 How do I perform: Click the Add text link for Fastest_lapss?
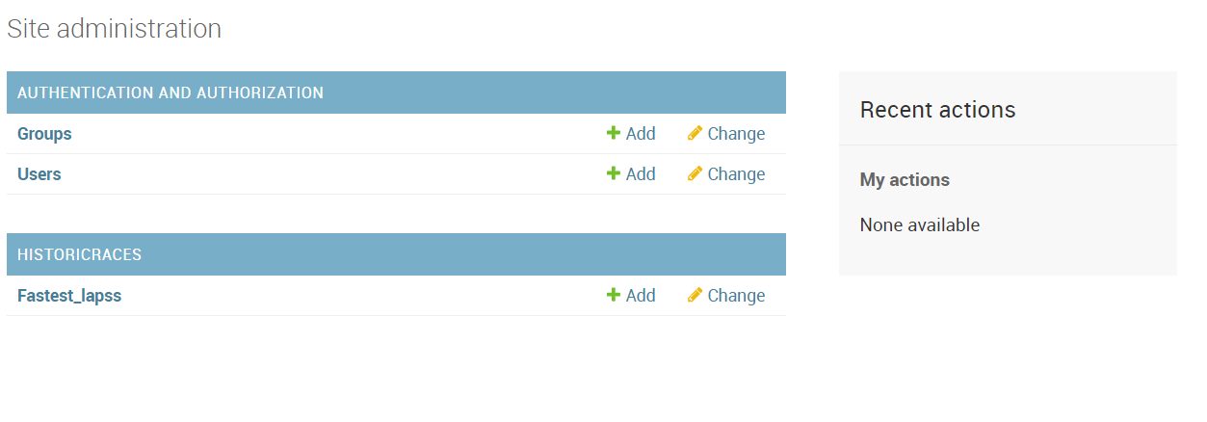click(x=641, y=296)
